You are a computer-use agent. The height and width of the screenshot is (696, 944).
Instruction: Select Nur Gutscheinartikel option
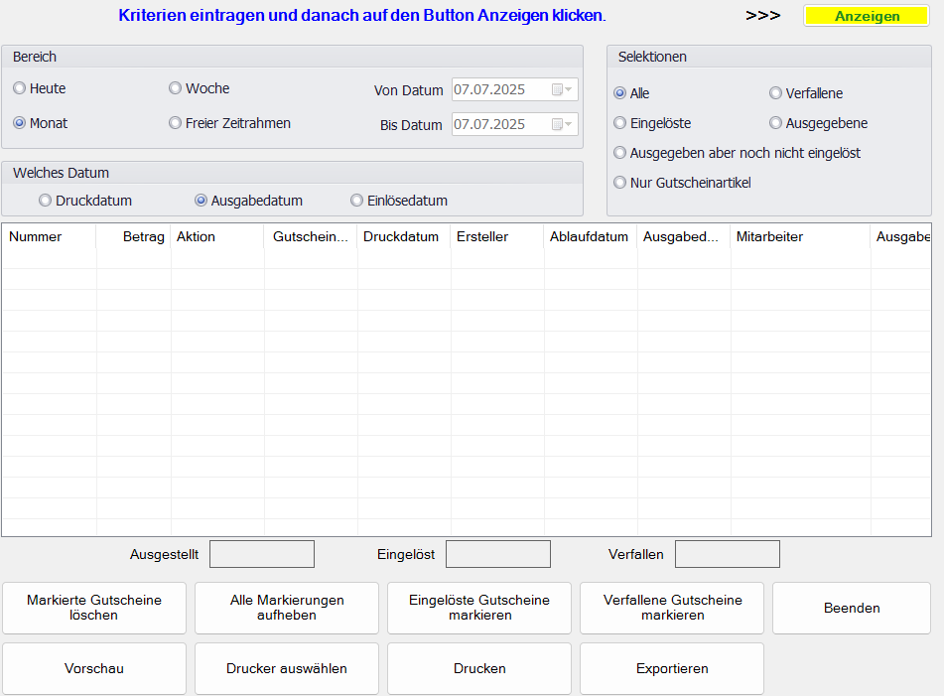coord(620,183)
